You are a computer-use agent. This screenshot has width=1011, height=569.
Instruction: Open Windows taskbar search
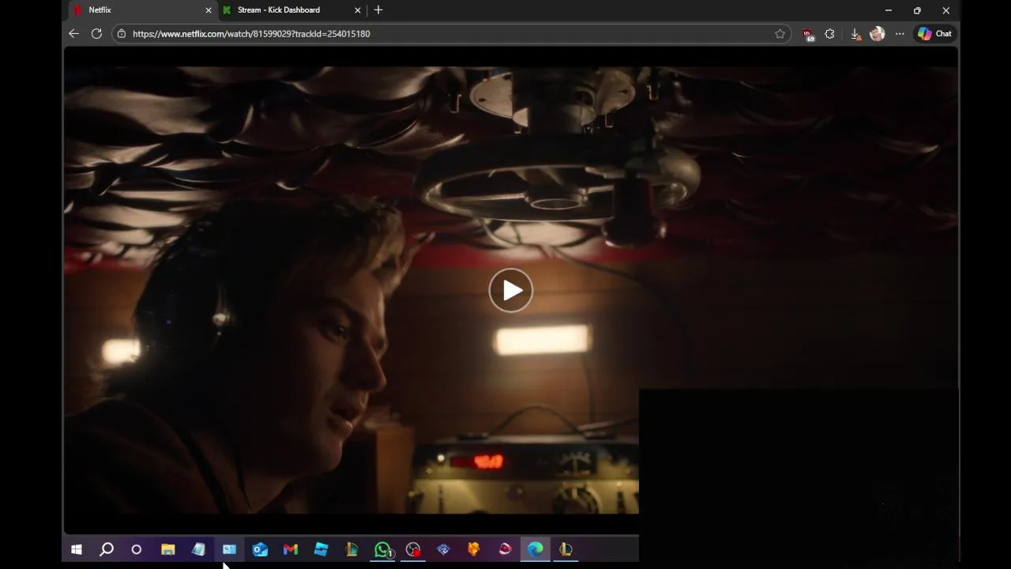click(107, 549)
